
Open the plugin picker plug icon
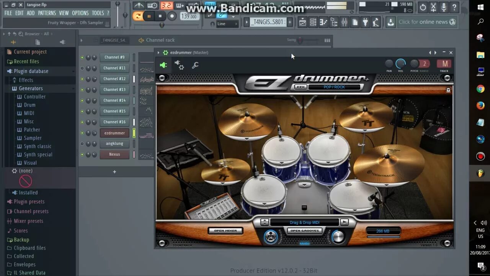(x=365, y=22)
